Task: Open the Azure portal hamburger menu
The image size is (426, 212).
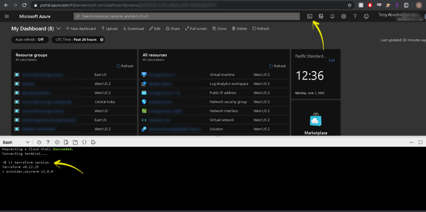Action: pyautogui.click(x=7, y=16)
